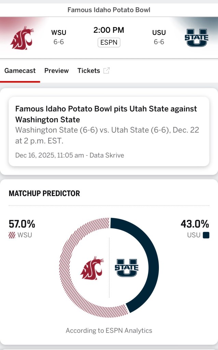Screen dimensions: 218x350
Task: Click the Utah State header logo
Action: click(196, 38)
